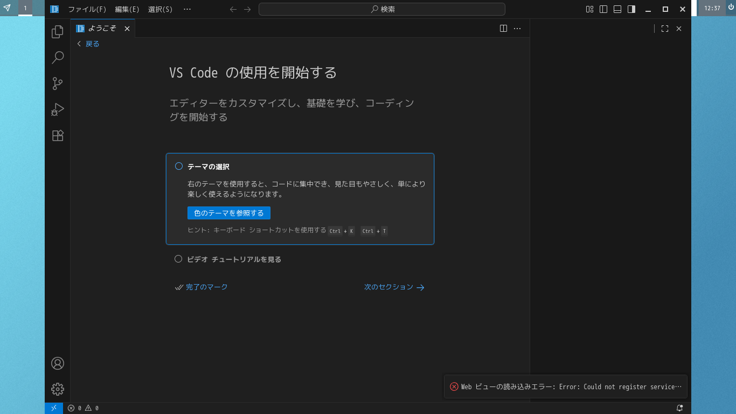The image size is (736, 414).
Task: Click the 12:37 clock on desktop panel
Action: click(712, 8)
